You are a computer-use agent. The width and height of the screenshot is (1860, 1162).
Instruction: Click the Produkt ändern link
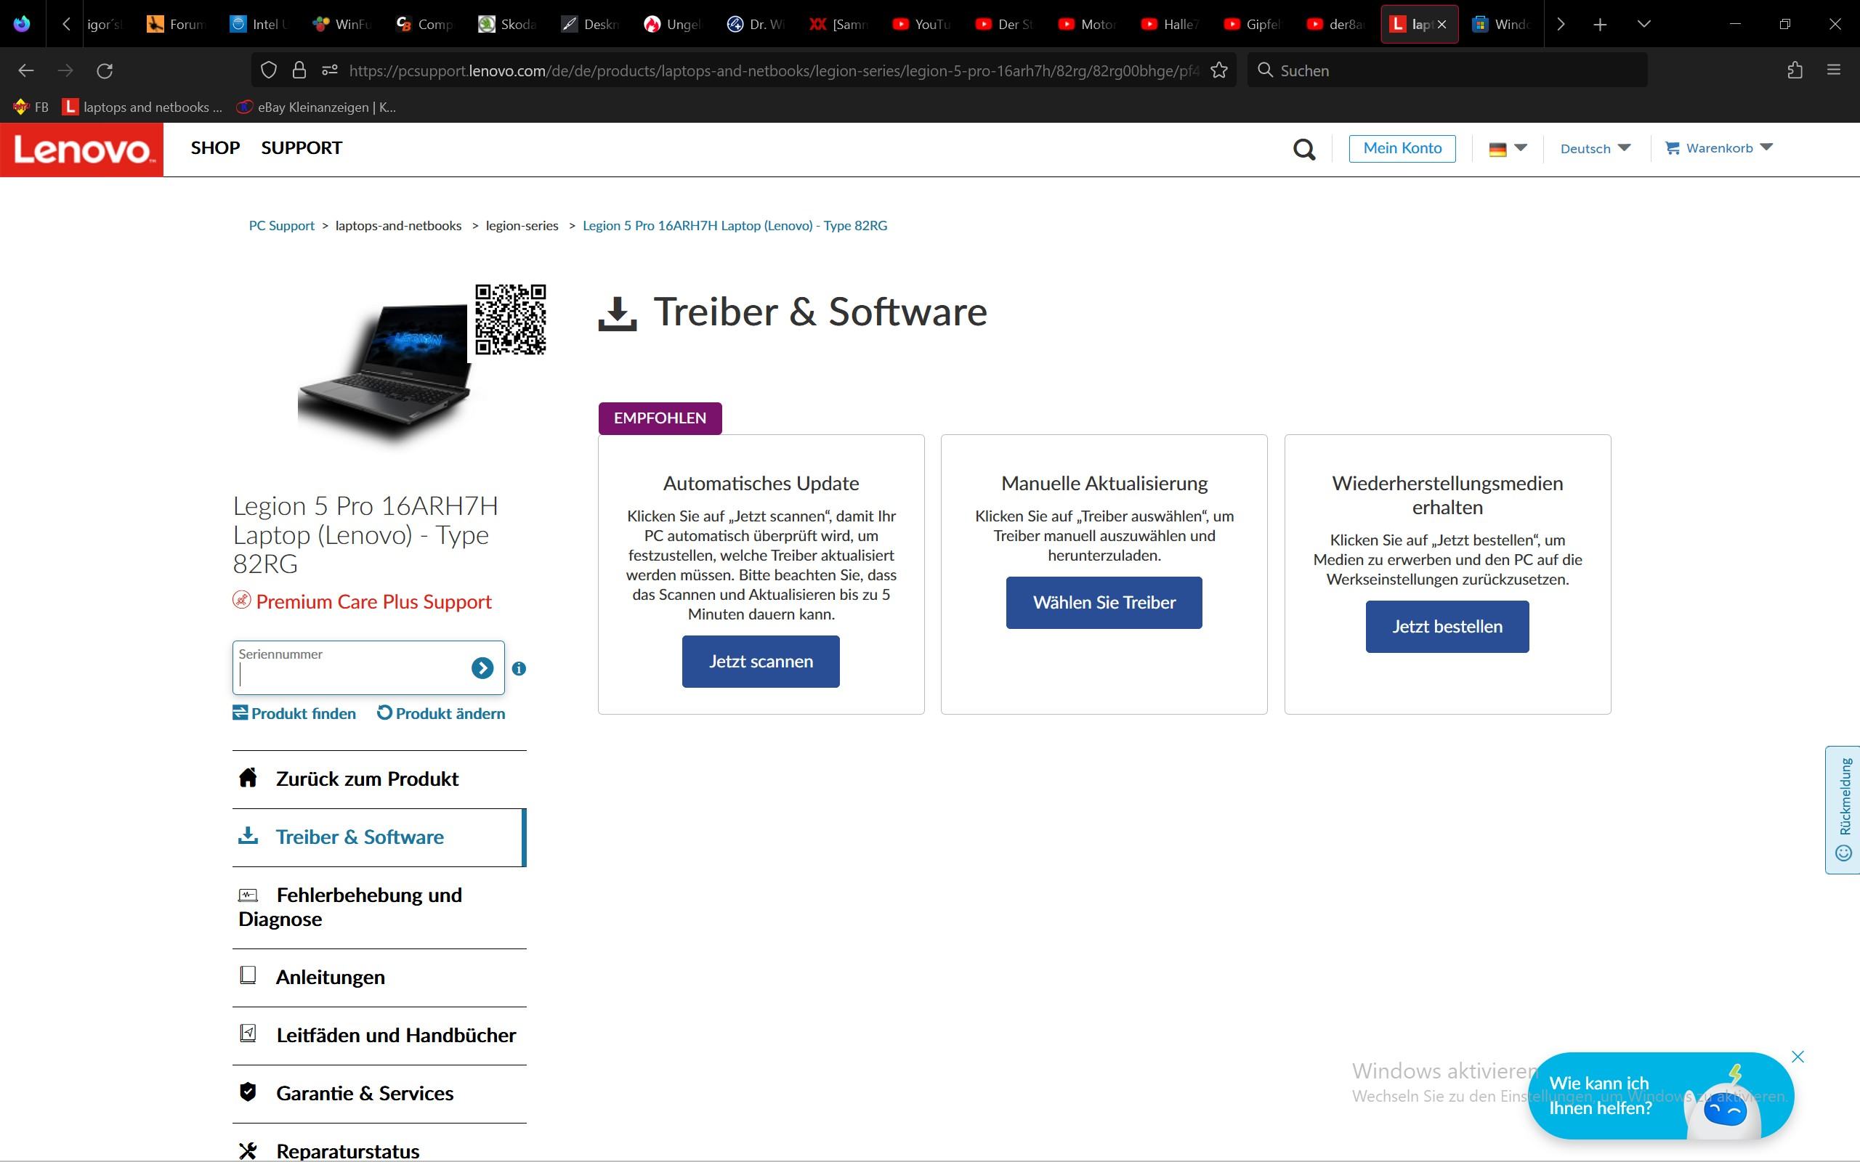(x=441, y=713)
